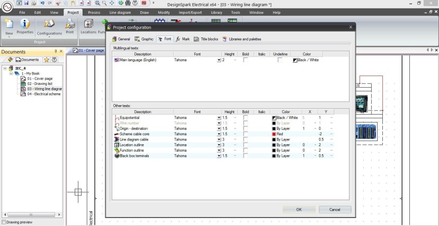Switch to the Title blocks tab
Screen dimensions: 439x226
pos(206,39)
